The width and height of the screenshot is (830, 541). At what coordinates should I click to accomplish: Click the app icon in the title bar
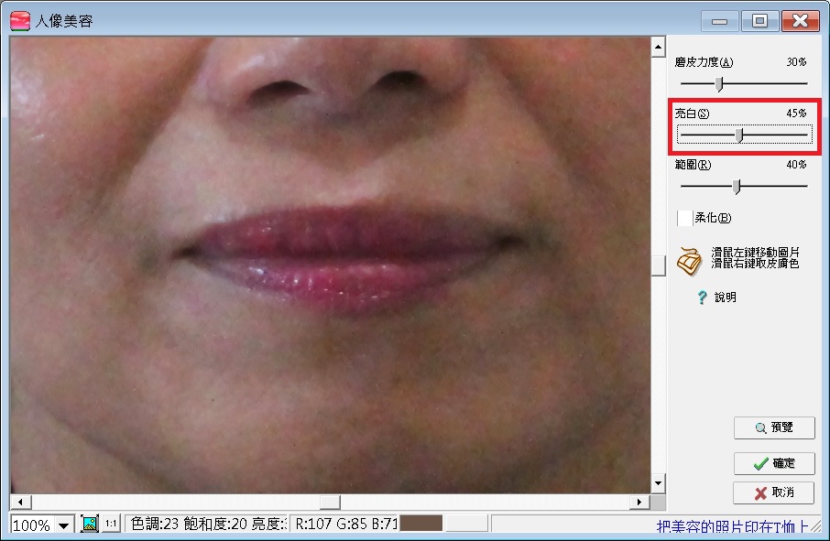point(20,21)
